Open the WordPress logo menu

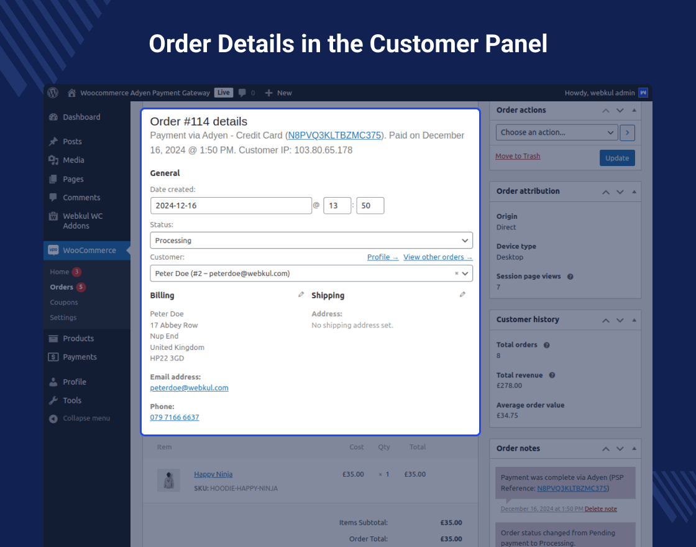tap(53, 93)
